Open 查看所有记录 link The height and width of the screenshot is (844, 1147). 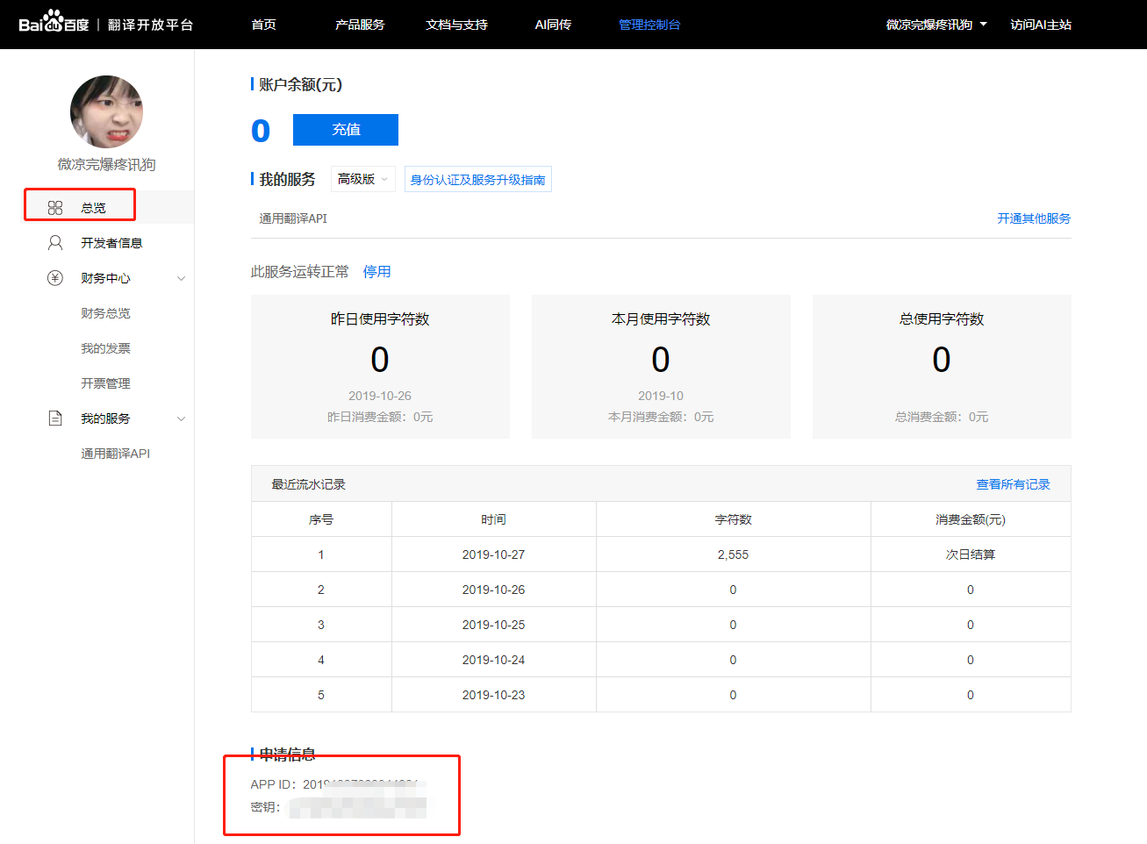tap(1013, 484)
